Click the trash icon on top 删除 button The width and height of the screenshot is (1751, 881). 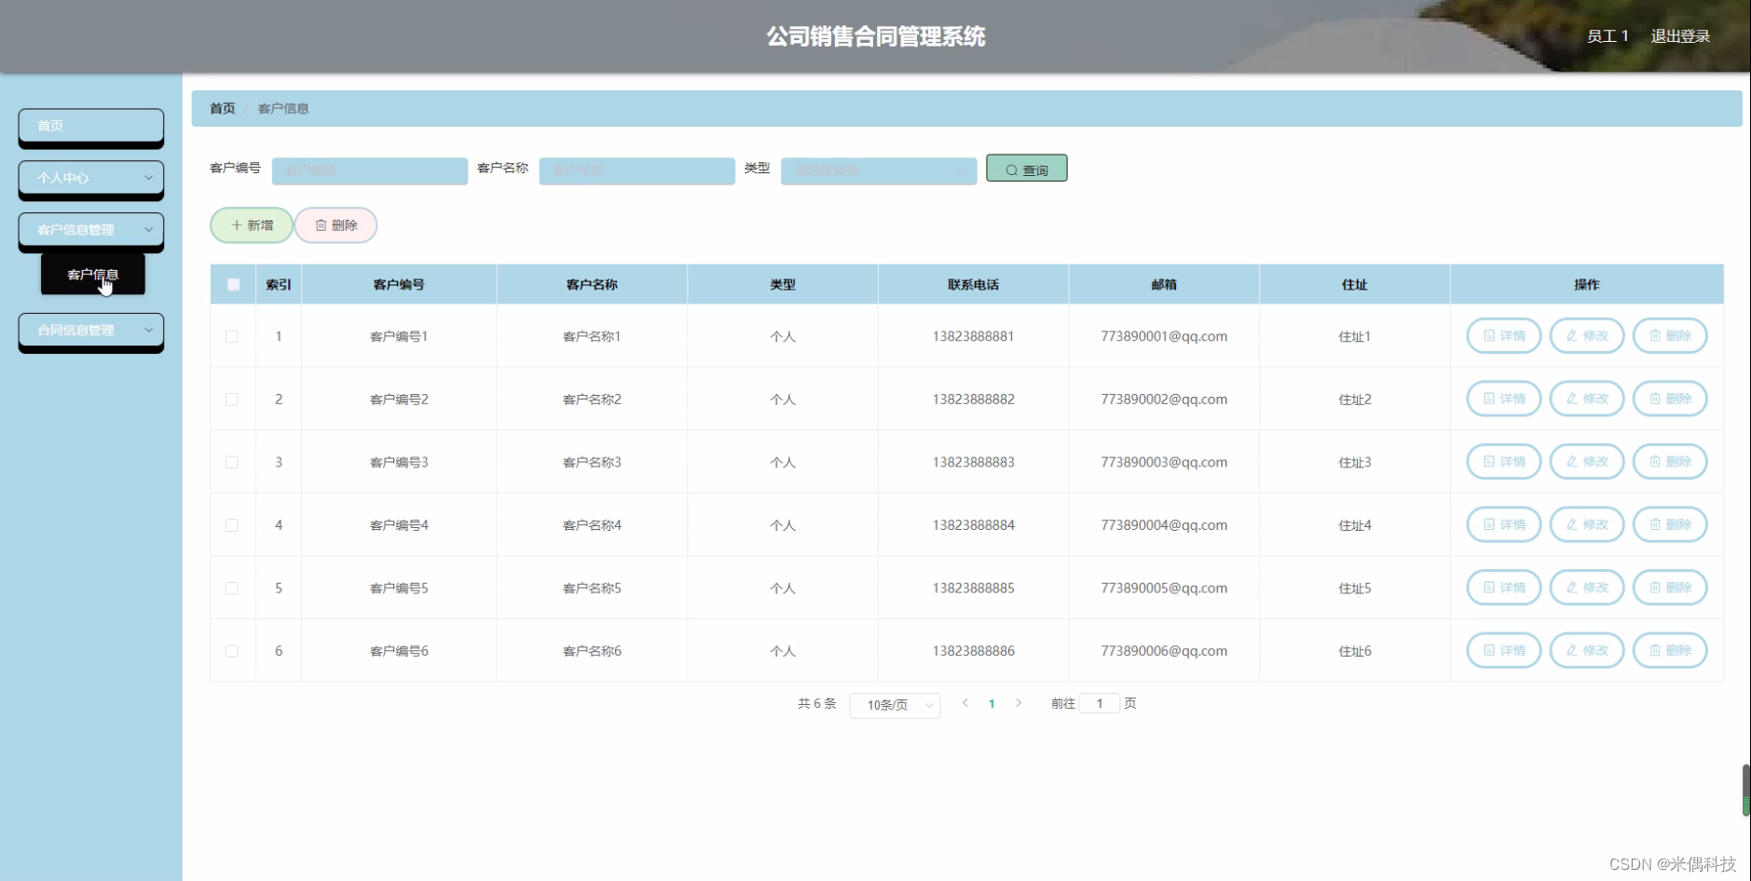[321, 224]
